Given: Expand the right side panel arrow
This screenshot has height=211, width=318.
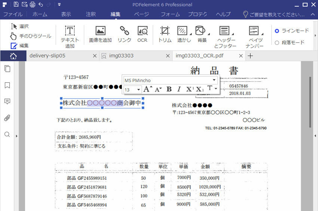Looking at the screenshot, I should [x=315, y=136].
